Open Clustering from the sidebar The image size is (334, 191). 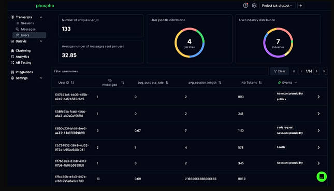[x=23, y=50]
